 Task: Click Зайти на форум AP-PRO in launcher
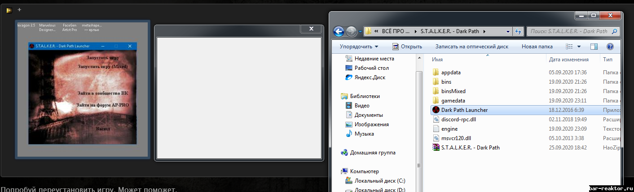point(103,105)
